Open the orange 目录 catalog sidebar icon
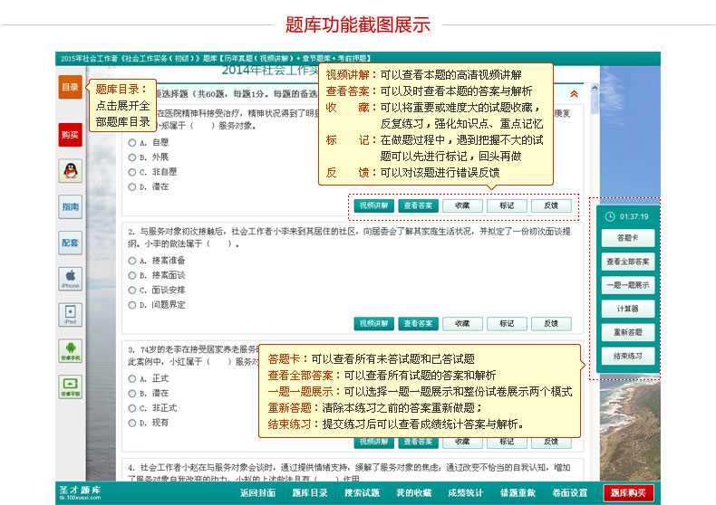The width and height of the screenshot is (716, 505). click(70, 88)
